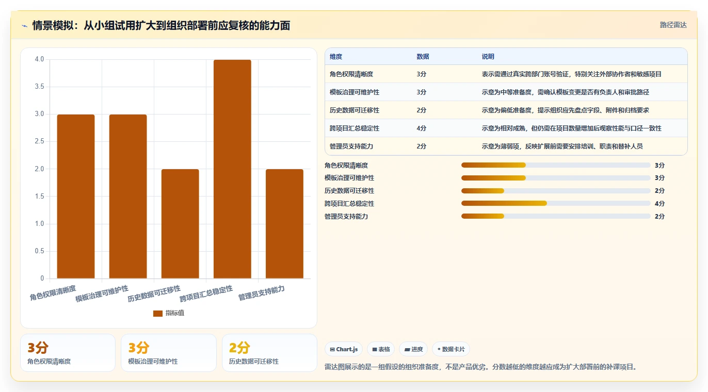Click the 跨项目汇总稳定性 x-axis label
The width and height of the screenshot is (708, 392).
[x=206, y=293]
